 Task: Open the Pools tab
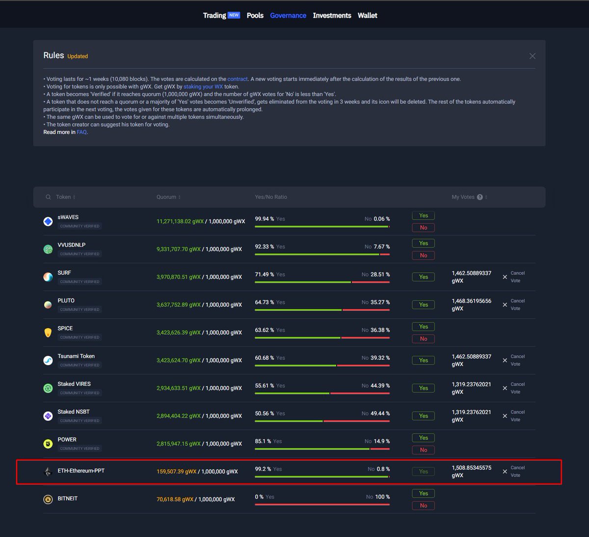click(x=255, y=16)
